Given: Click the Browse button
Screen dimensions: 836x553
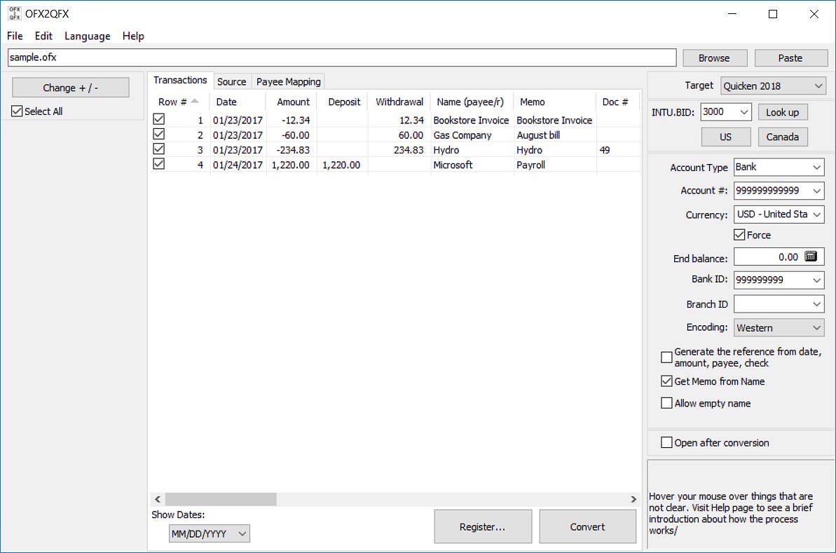Looking at the screenshot, I should pos(715,57).
